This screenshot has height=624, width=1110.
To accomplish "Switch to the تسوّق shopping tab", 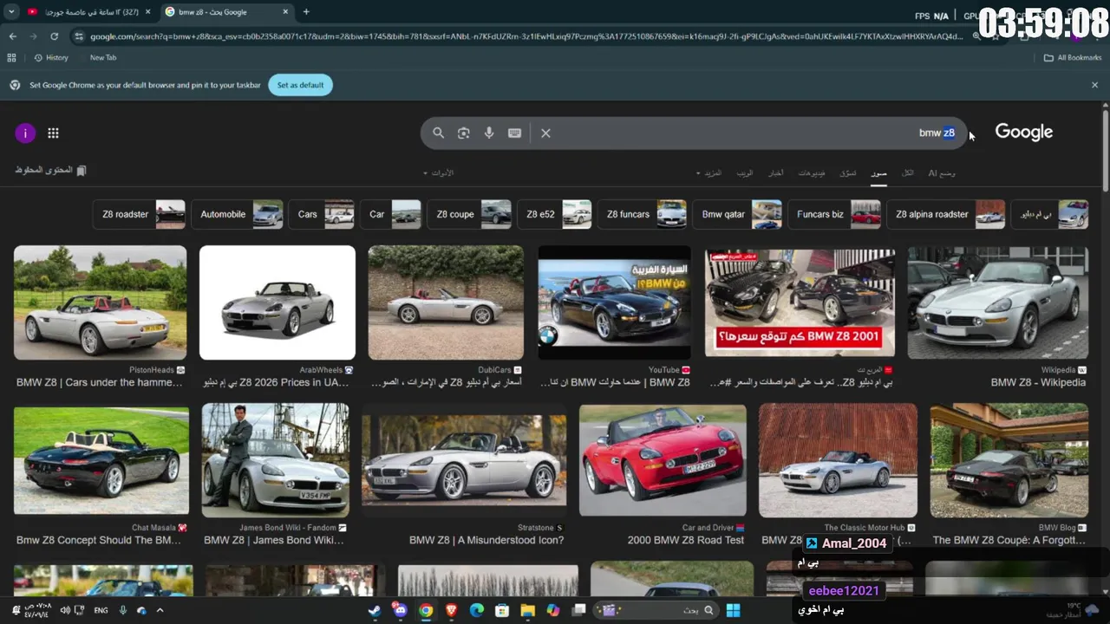I will (847, 172).
